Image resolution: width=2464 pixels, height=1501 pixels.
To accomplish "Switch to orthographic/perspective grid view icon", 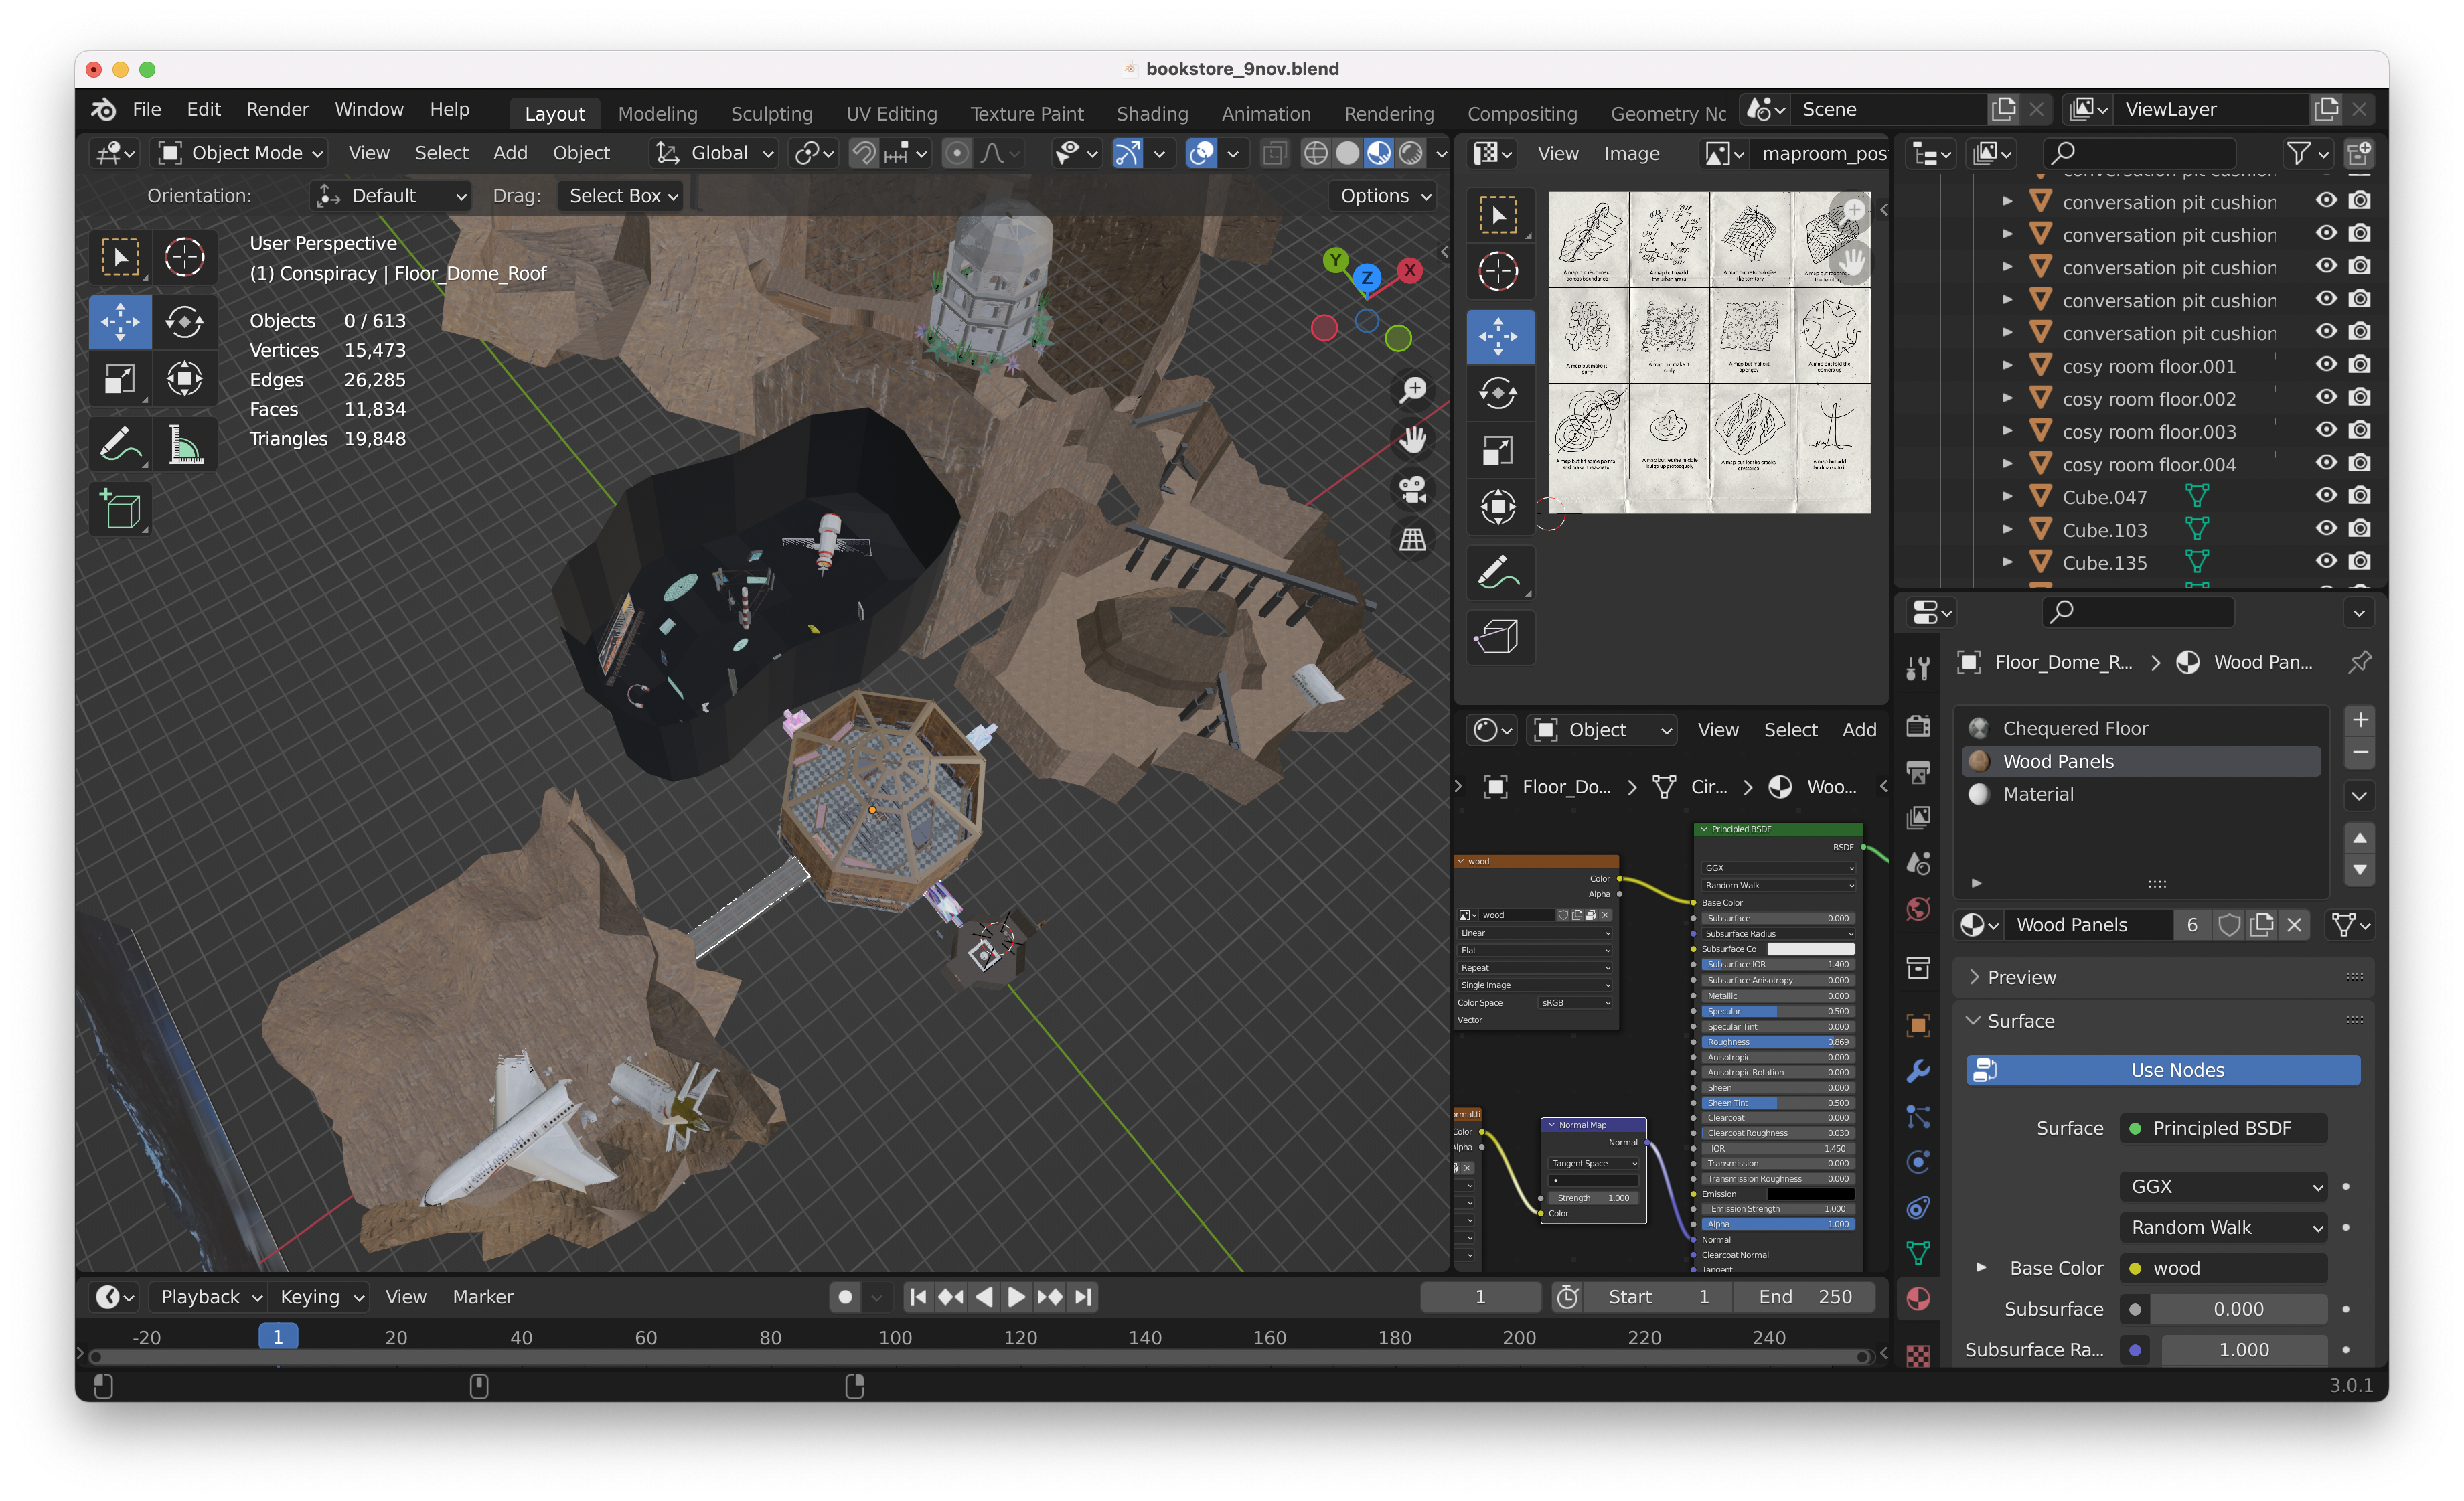I will (x=1412, y=540).
